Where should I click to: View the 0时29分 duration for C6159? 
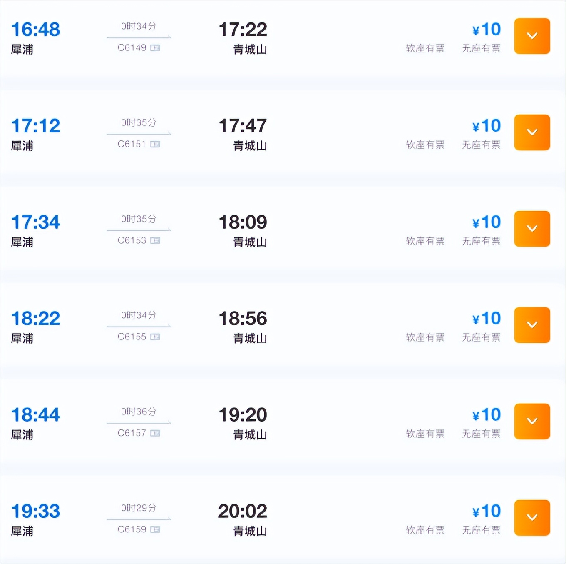click(x=139, y=508)
